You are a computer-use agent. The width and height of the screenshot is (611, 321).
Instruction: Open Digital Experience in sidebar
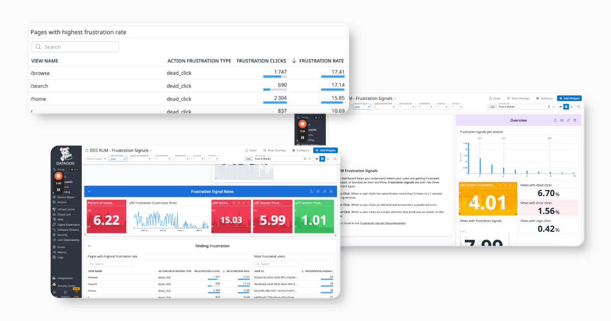66,225
